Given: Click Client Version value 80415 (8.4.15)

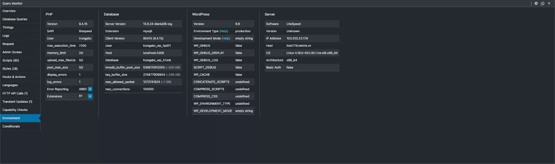Looking at the screenshot, I should 153,38.
